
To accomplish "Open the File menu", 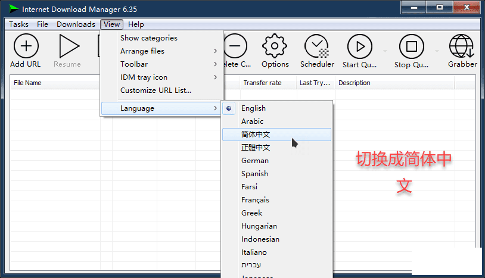I will pos(42,24).
